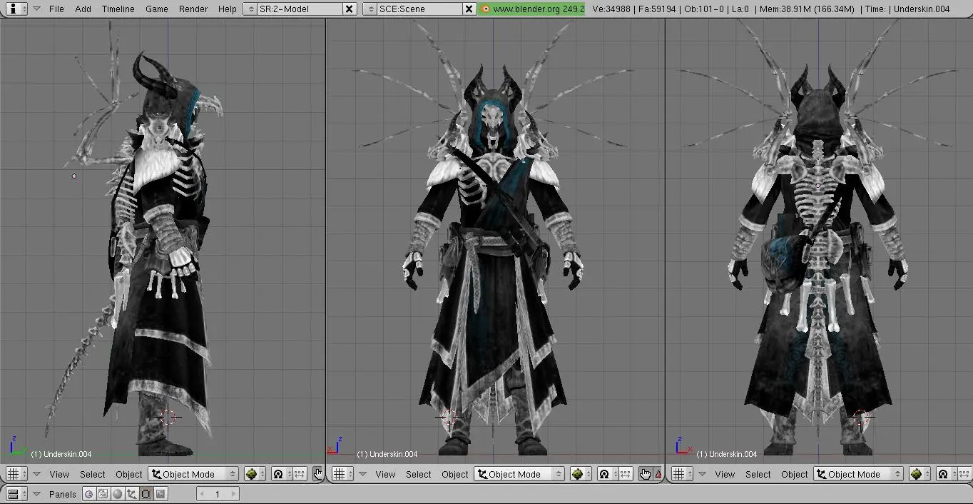This screenshot has width=973, height=504.
Task: Open the right viewport's View menu
Action: (725, 474)
